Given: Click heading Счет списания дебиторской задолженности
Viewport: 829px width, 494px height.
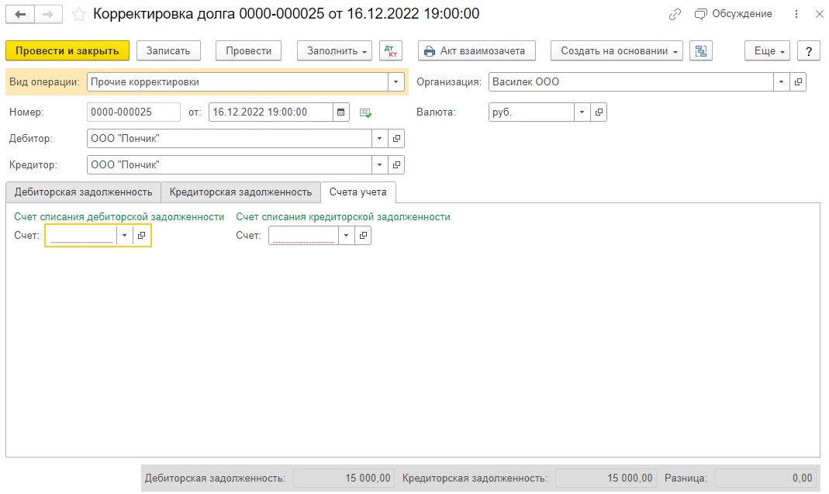Looking at the screenshot, I should click(x=119, y=217).
